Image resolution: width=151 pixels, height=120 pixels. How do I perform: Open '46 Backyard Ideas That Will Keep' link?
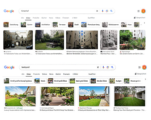tap(57, 110)
